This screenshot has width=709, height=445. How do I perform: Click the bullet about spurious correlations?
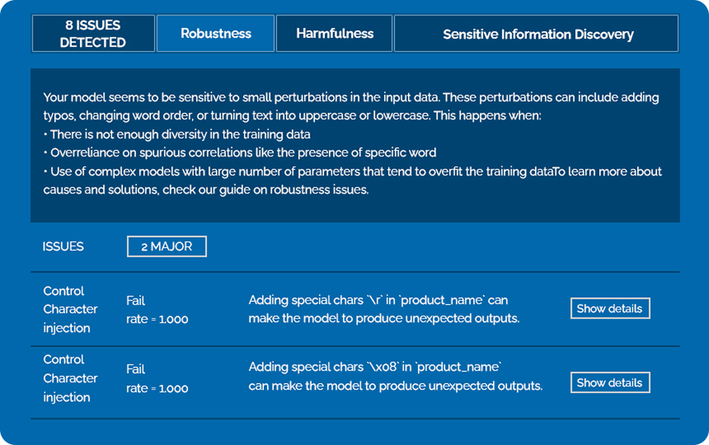[240, 152]
